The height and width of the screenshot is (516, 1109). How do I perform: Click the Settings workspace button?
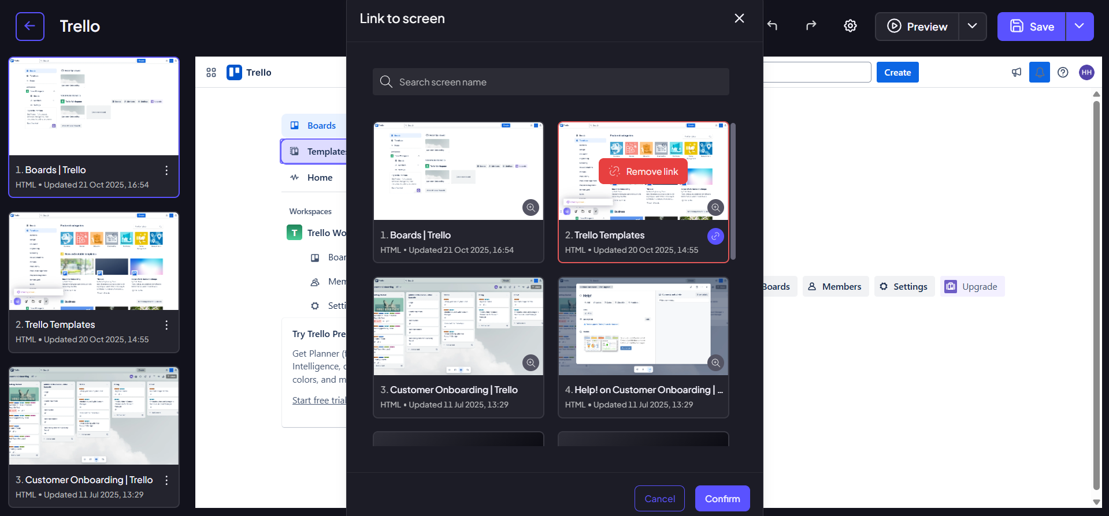904,286
